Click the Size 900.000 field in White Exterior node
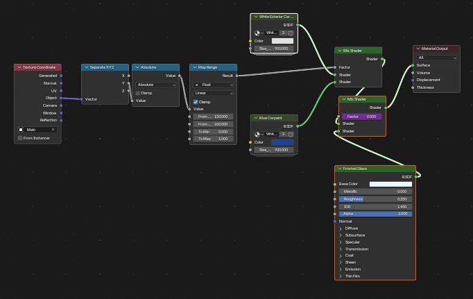Viewport: 473px width, 299px height. tap(274, 49)
